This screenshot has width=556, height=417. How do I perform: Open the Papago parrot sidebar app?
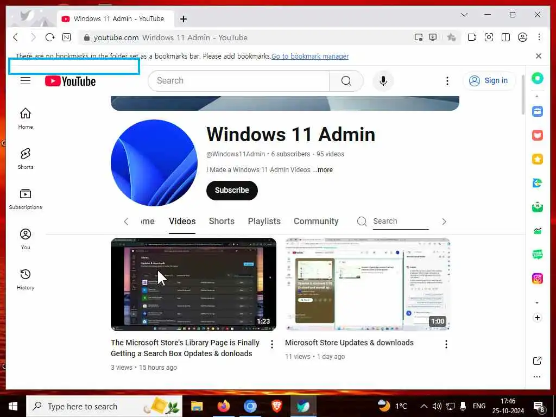537,183
